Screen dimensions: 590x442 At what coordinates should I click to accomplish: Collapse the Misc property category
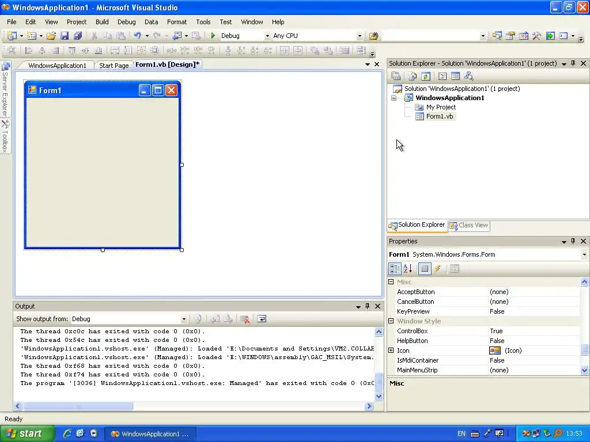pos(391,282)
